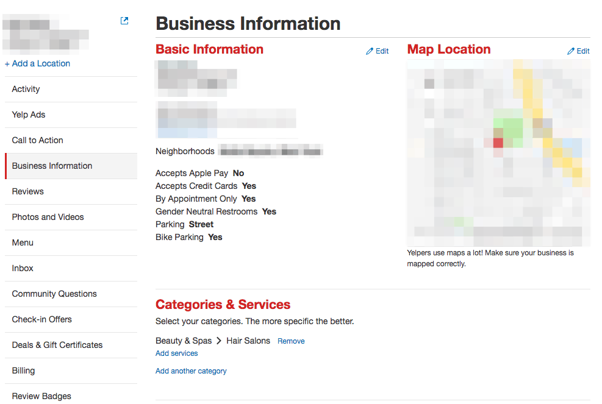Click the pencil Edit icon for Map Location

(x=571, y=51)
